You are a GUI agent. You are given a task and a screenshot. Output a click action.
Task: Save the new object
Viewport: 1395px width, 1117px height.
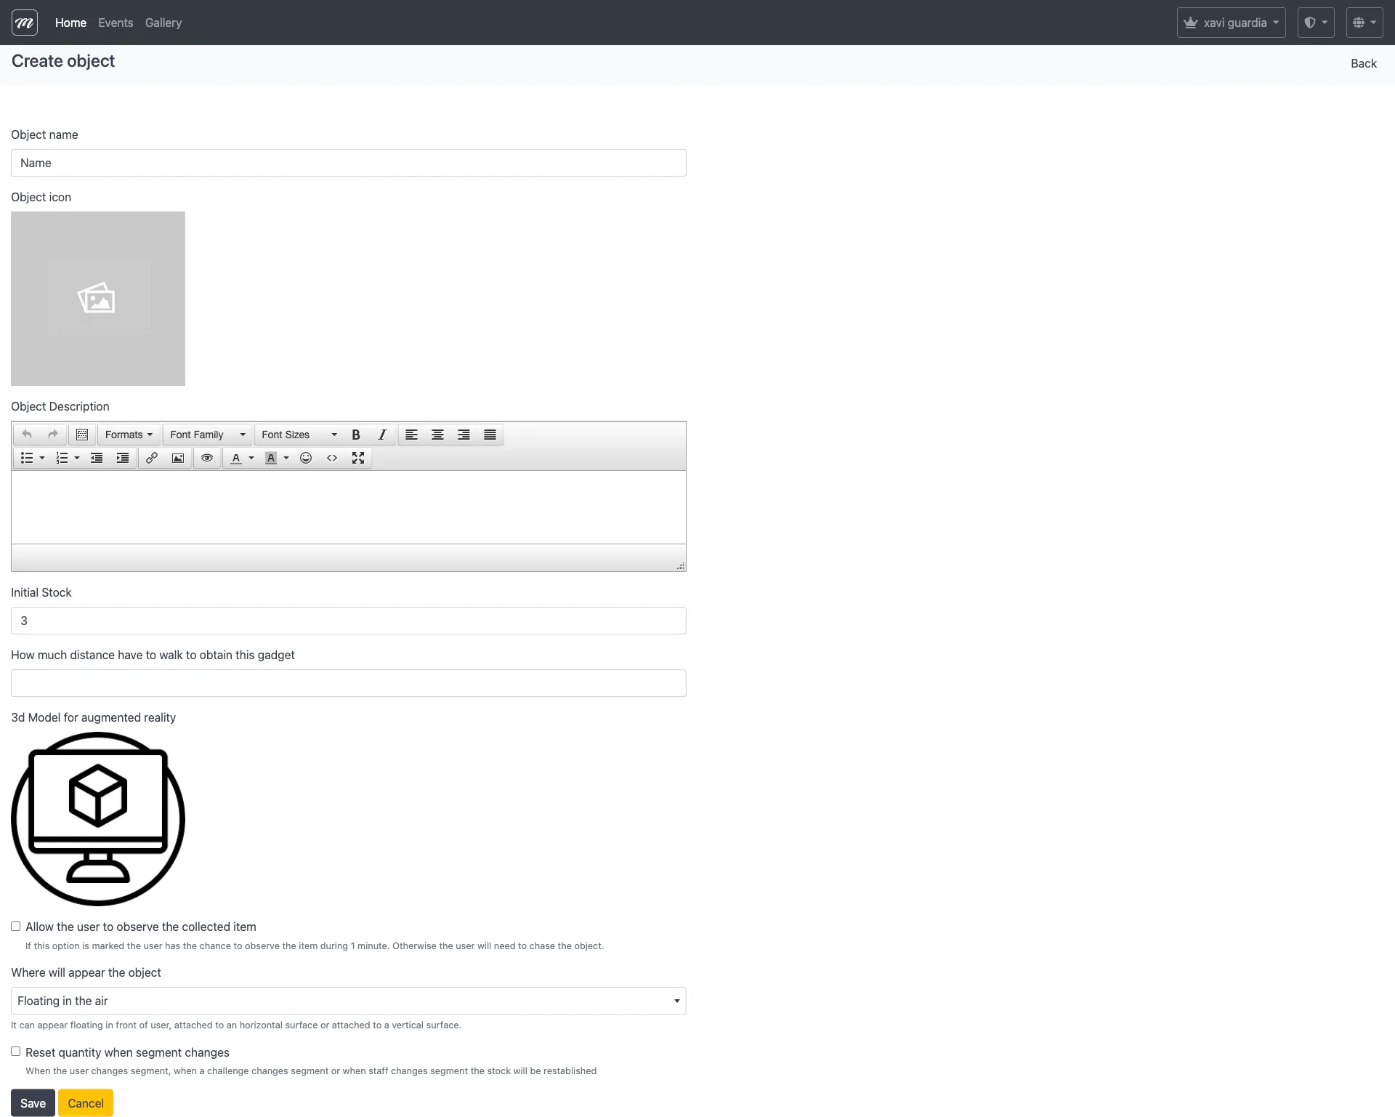click(33, 1102)
